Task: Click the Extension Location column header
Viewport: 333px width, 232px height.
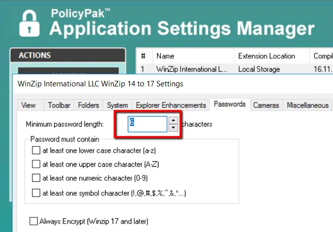Action: [272, 56]
